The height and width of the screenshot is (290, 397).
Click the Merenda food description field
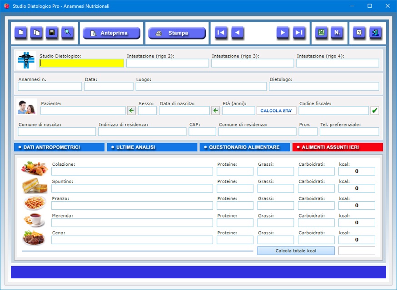point(132,223)
